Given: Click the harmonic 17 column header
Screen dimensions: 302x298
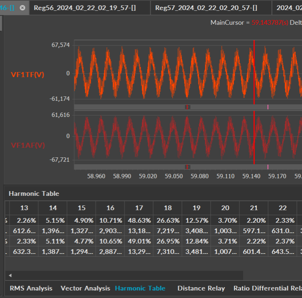Looking at the screenshot, I should 139,208.
